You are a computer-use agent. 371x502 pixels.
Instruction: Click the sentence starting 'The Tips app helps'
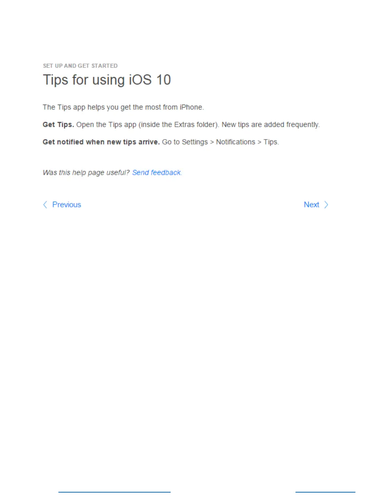tap(123, 107)
